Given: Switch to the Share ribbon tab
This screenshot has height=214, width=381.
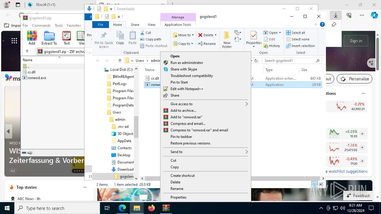Looking at the screenshot, I should coord(135,25).
